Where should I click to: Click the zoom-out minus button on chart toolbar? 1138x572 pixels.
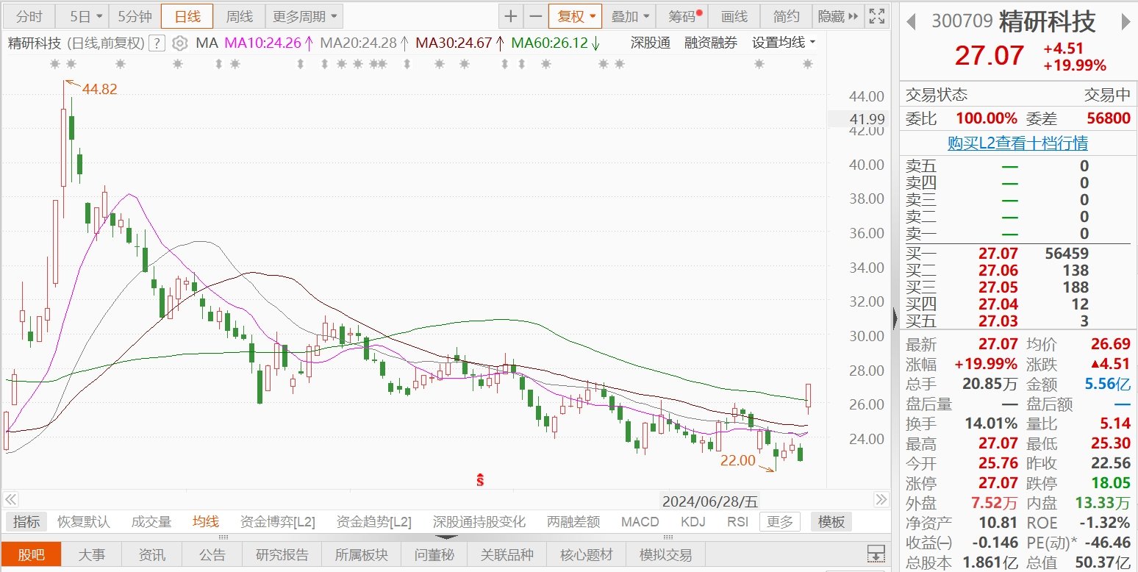535,16
